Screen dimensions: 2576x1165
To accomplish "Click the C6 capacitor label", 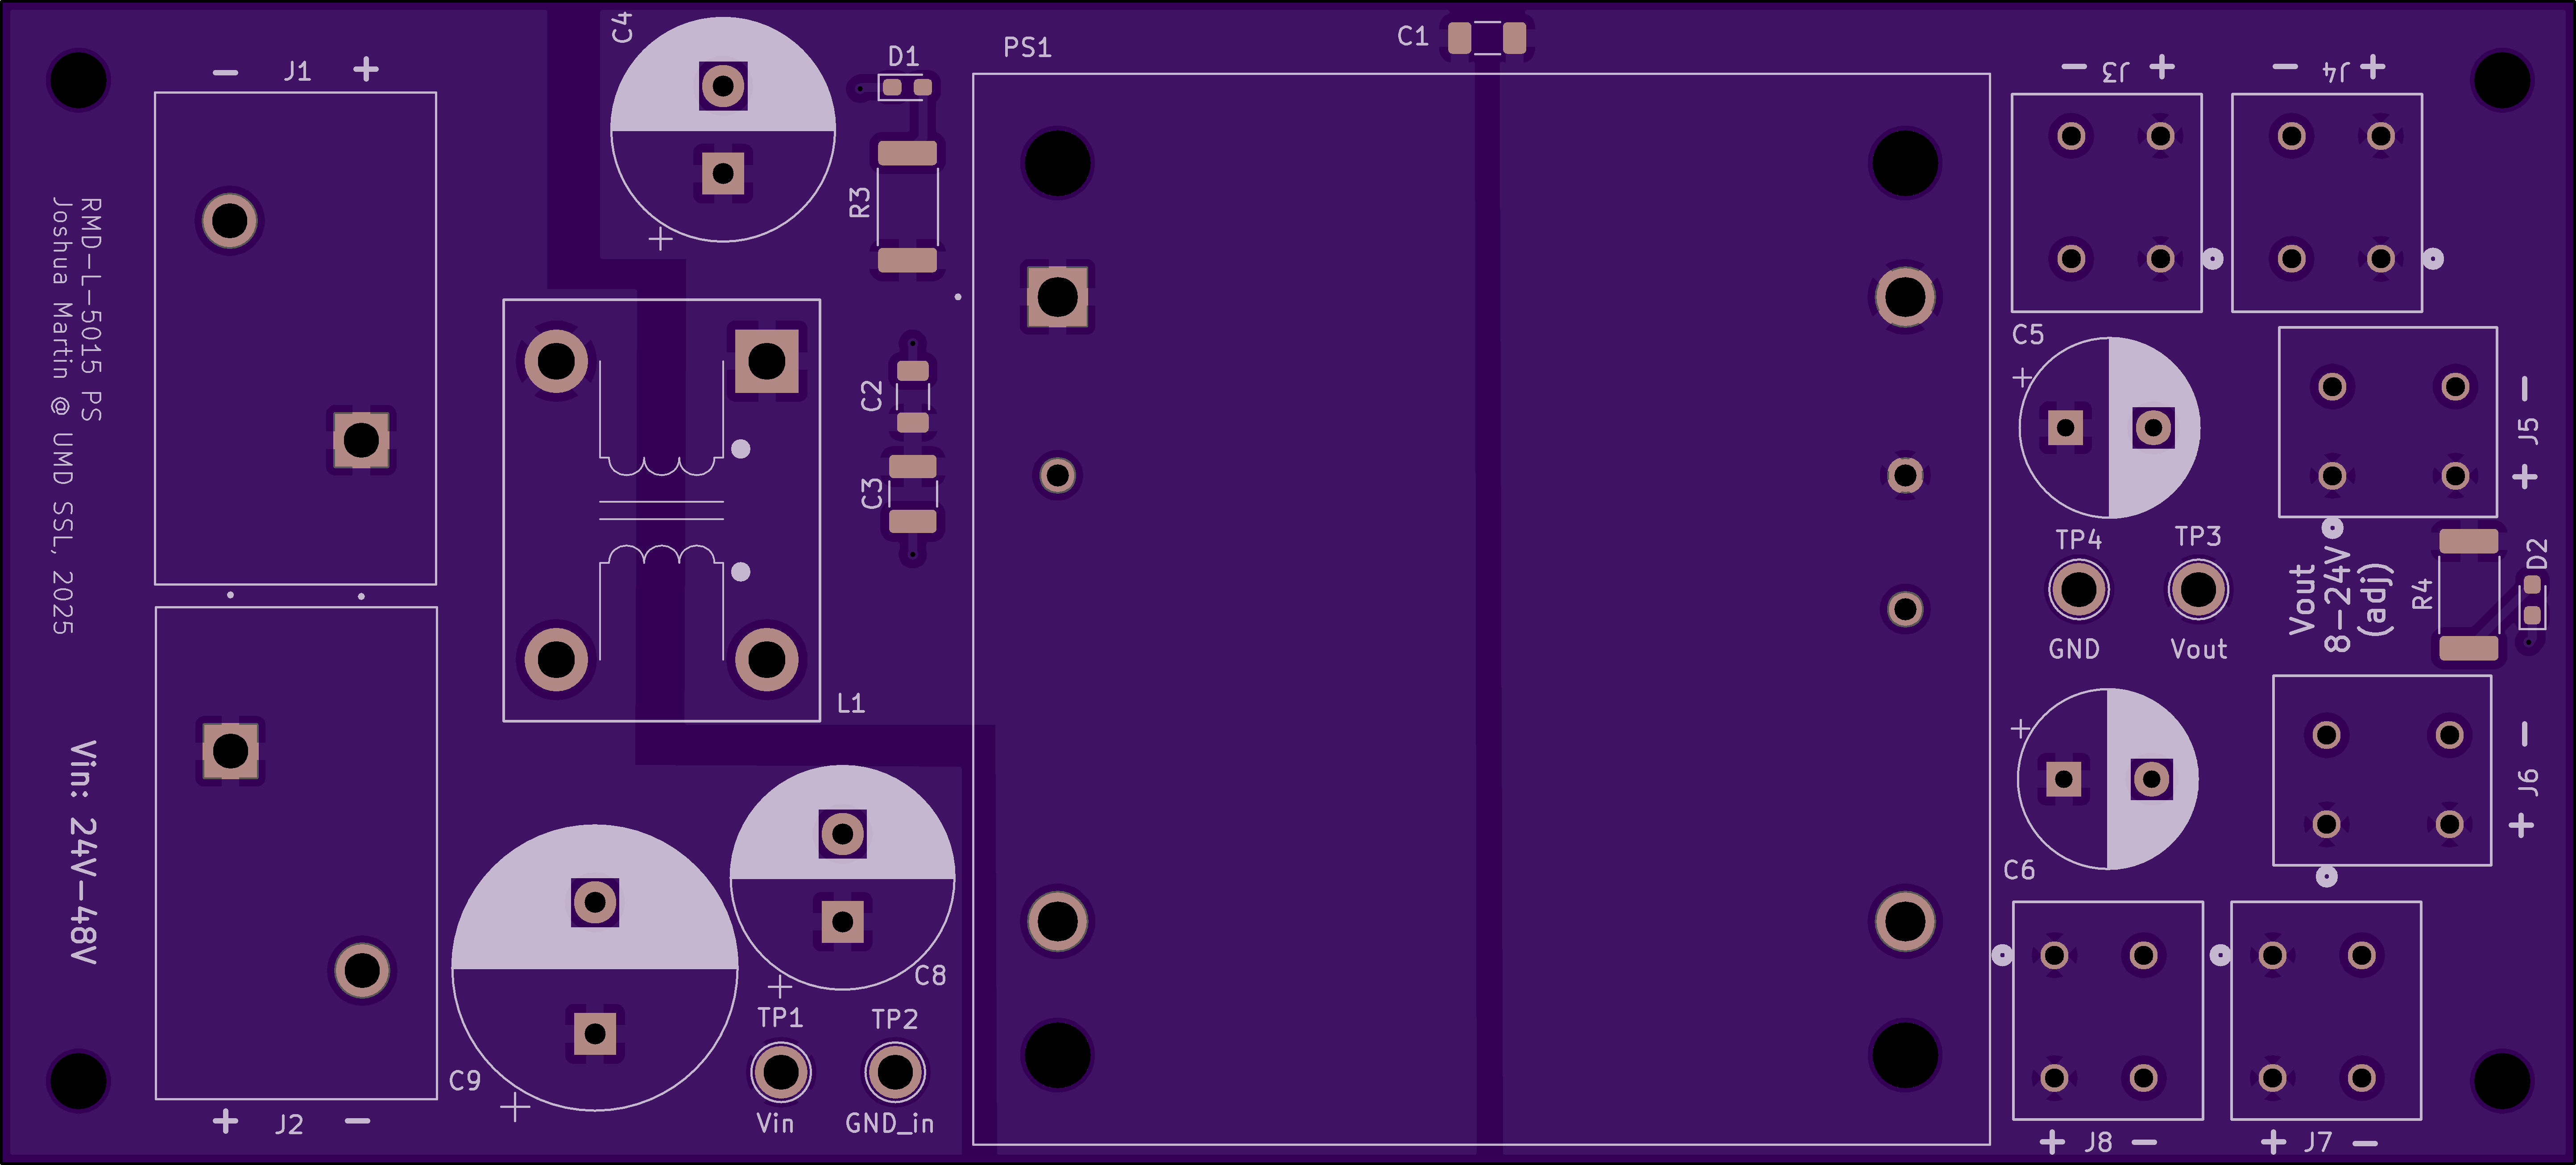I will 2019,870.
